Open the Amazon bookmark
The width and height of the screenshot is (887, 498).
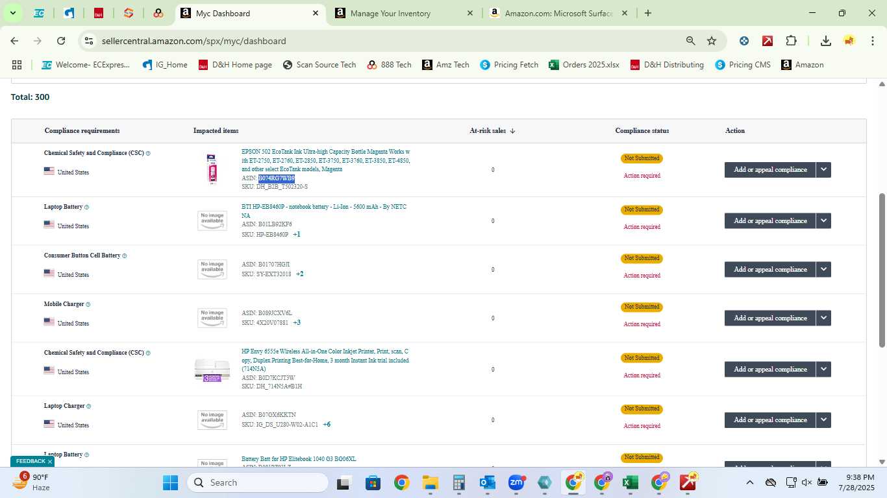(802, 65)
